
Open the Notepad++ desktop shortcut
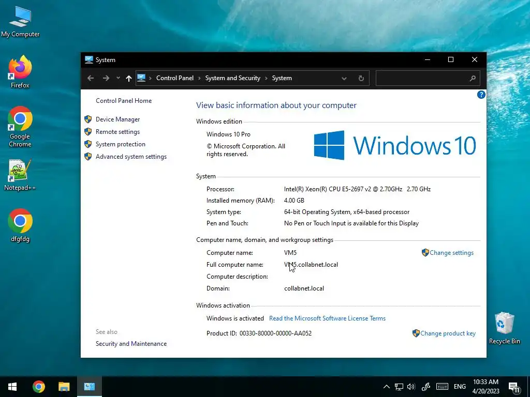pyautogui.click(x=20, y=175)
